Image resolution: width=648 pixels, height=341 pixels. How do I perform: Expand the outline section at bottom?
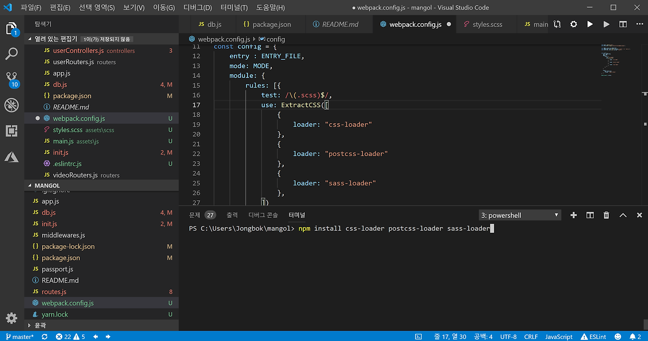(39, 326)
